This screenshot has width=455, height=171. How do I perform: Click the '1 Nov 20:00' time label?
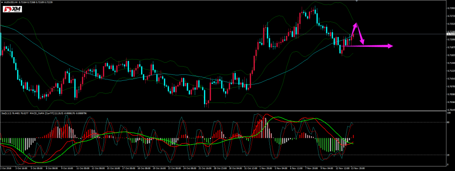coord(266,168)
